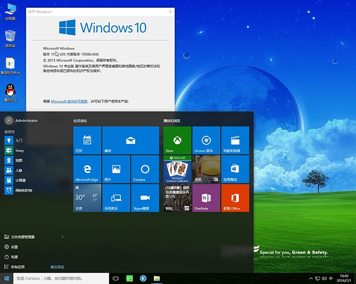Expand File Explorer jump list arrow
Viewport: 356px width, 284px height.
coord(63,237)
